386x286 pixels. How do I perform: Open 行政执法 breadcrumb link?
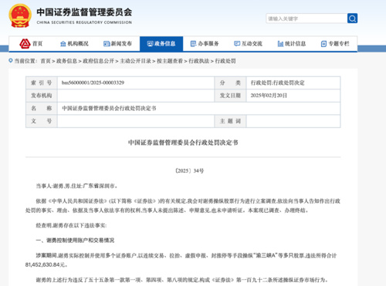[x=199, y=61]
